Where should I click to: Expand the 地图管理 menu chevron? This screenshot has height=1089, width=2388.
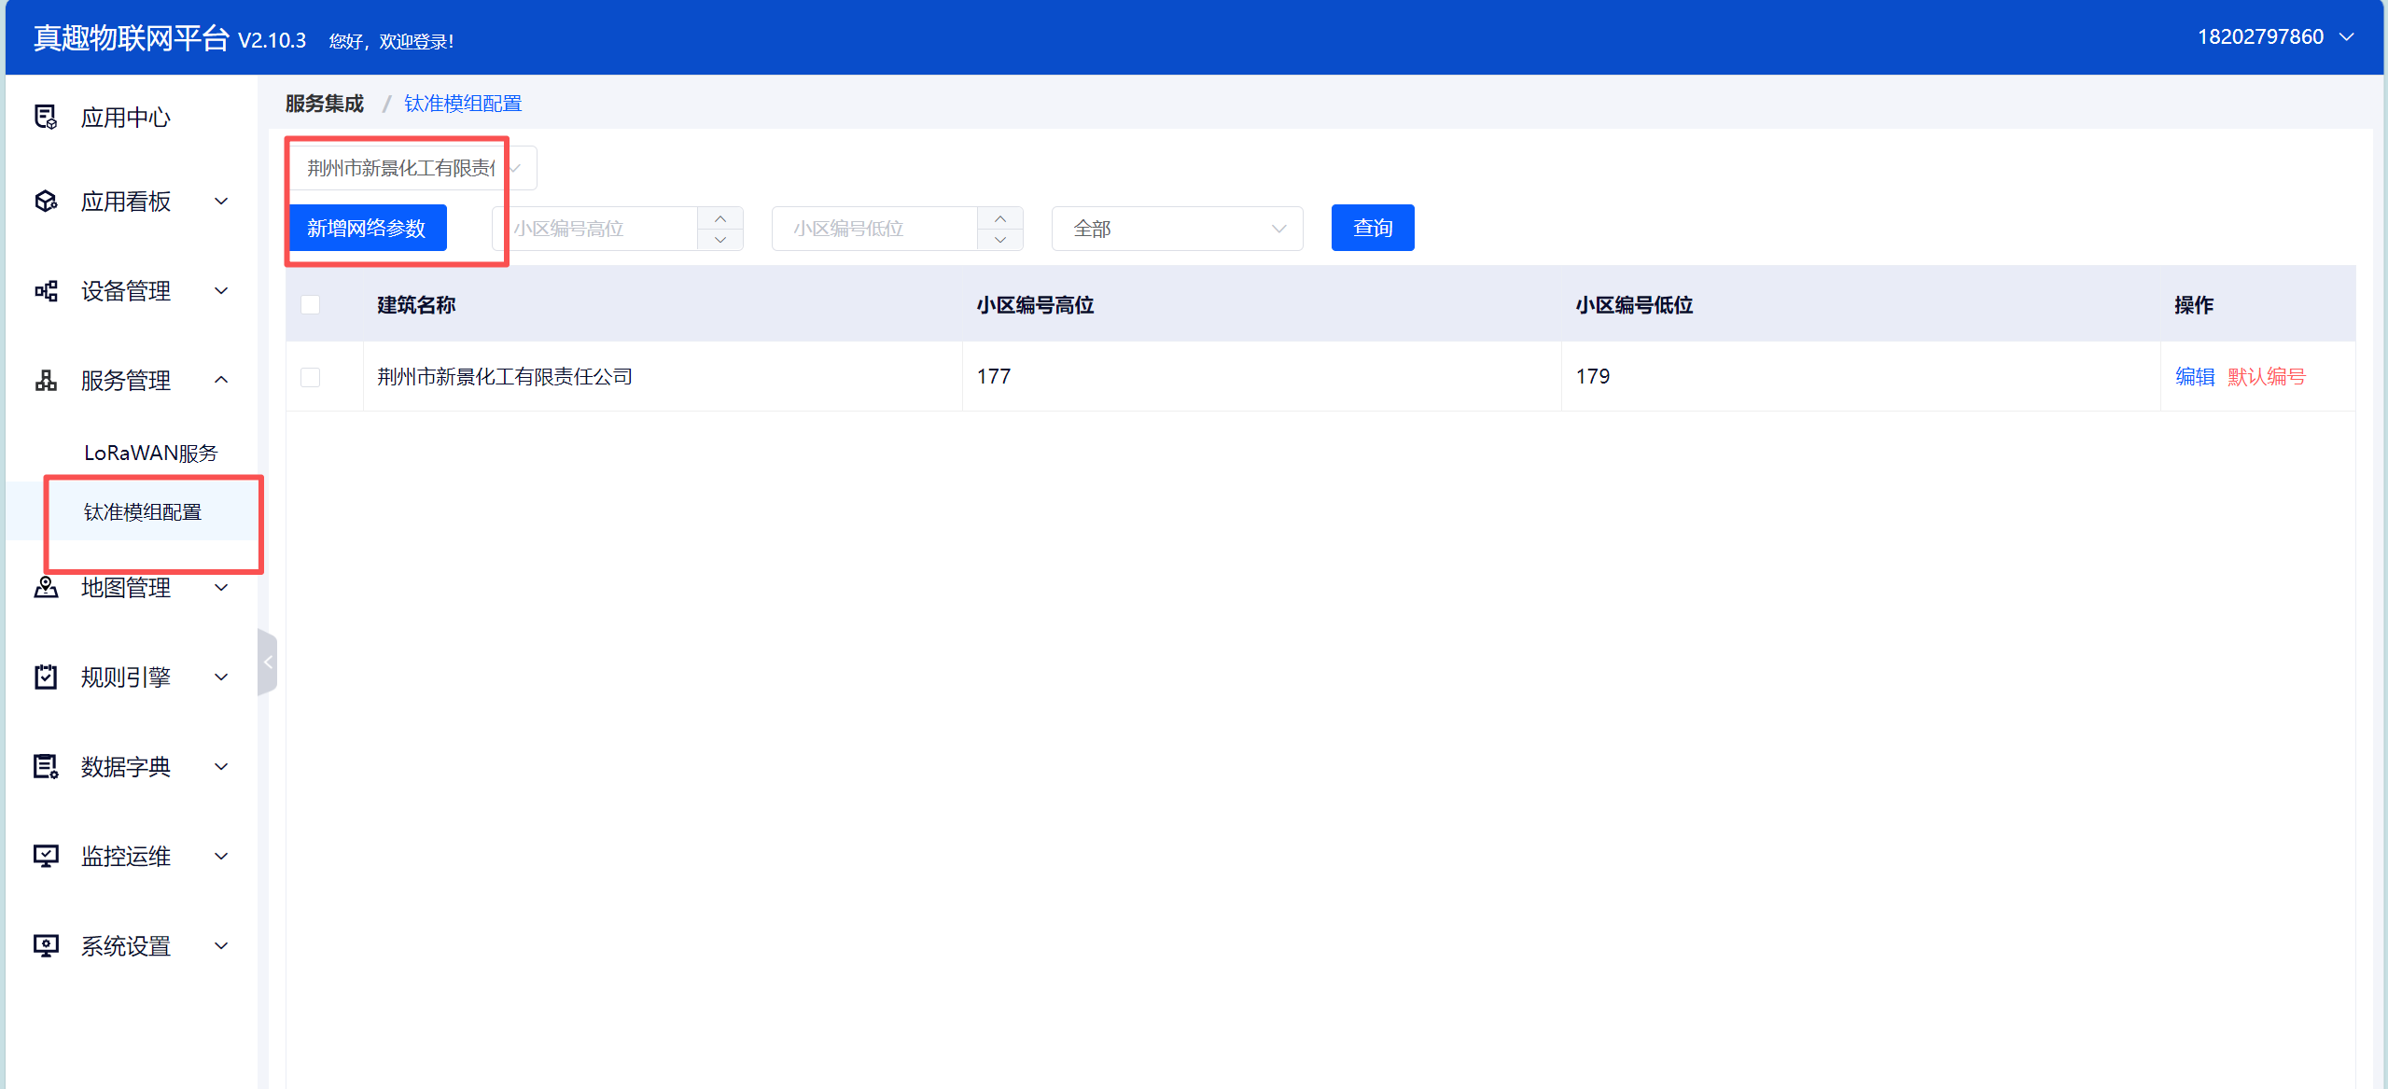tap(221, 587)
